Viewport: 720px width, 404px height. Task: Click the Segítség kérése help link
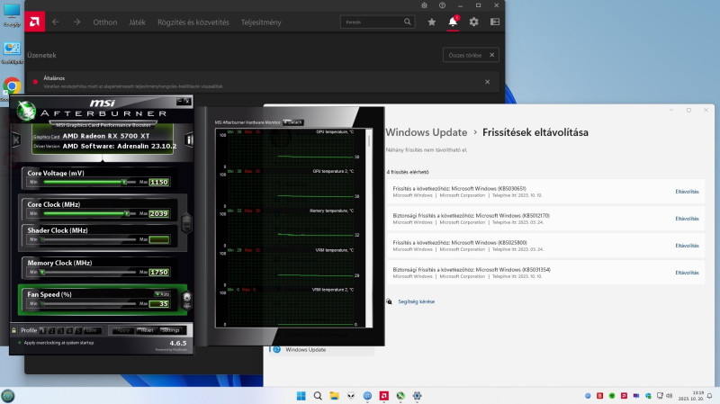(416, 301)
